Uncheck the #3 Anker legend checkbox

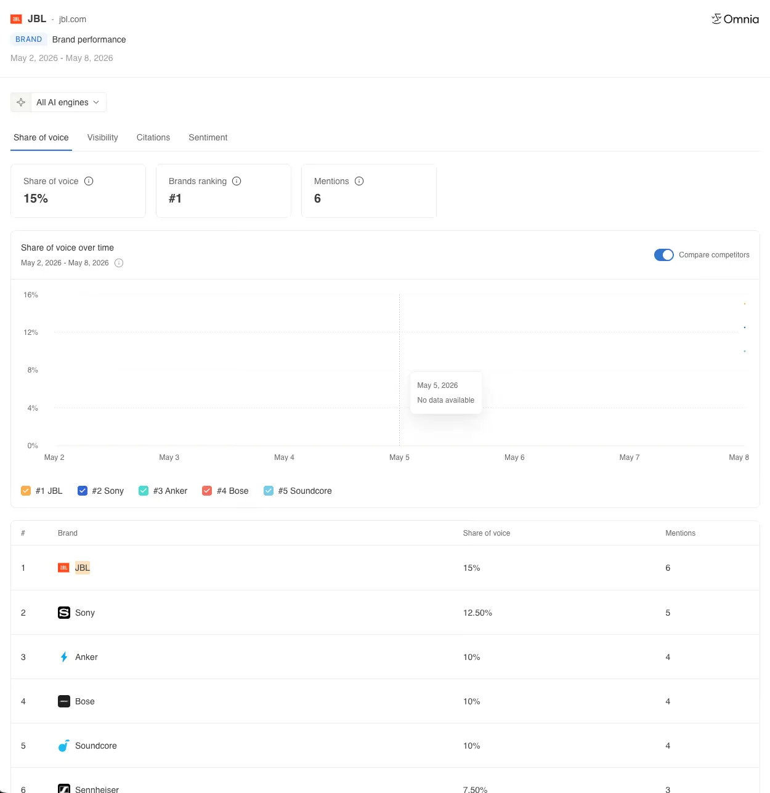[144, 491]
